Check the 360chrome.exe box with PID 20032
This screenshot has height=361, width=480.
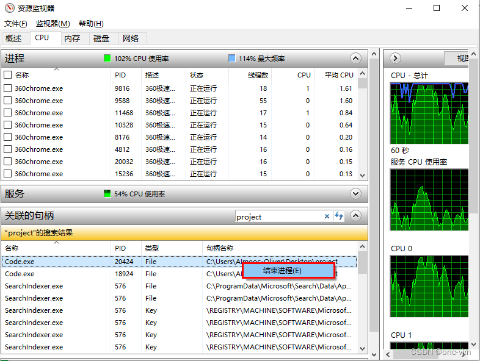(8, 162)
